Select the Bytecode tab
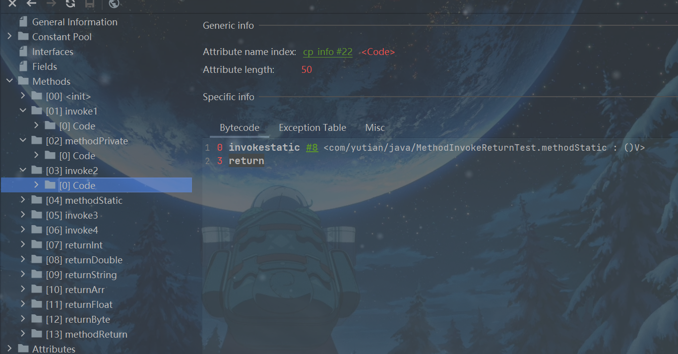678x354 pixels. tap(240, 127)
